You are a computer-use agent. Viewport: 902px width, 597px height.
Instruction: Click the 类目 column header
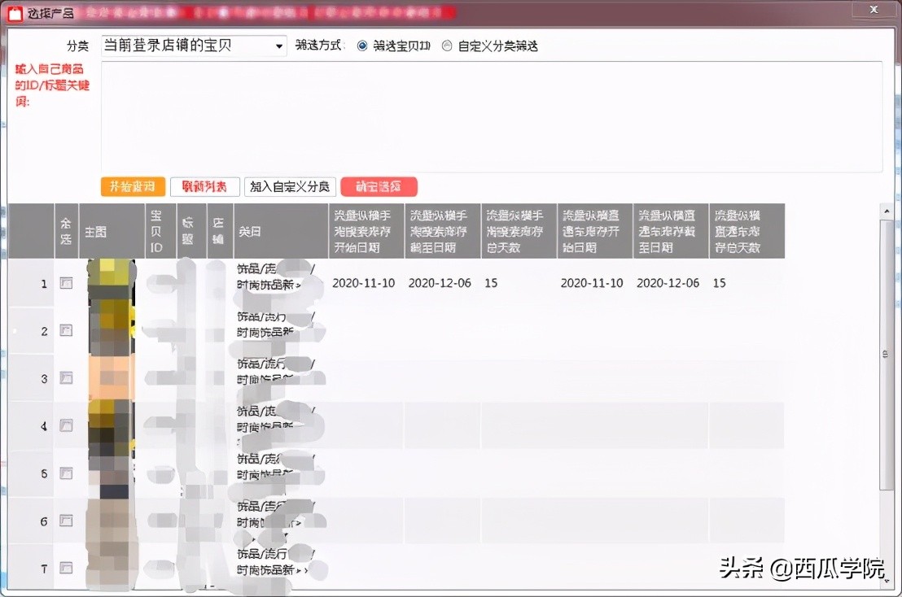pos(281,231)
